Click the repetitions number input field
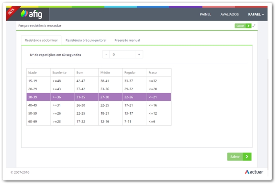 pos(123,54)
